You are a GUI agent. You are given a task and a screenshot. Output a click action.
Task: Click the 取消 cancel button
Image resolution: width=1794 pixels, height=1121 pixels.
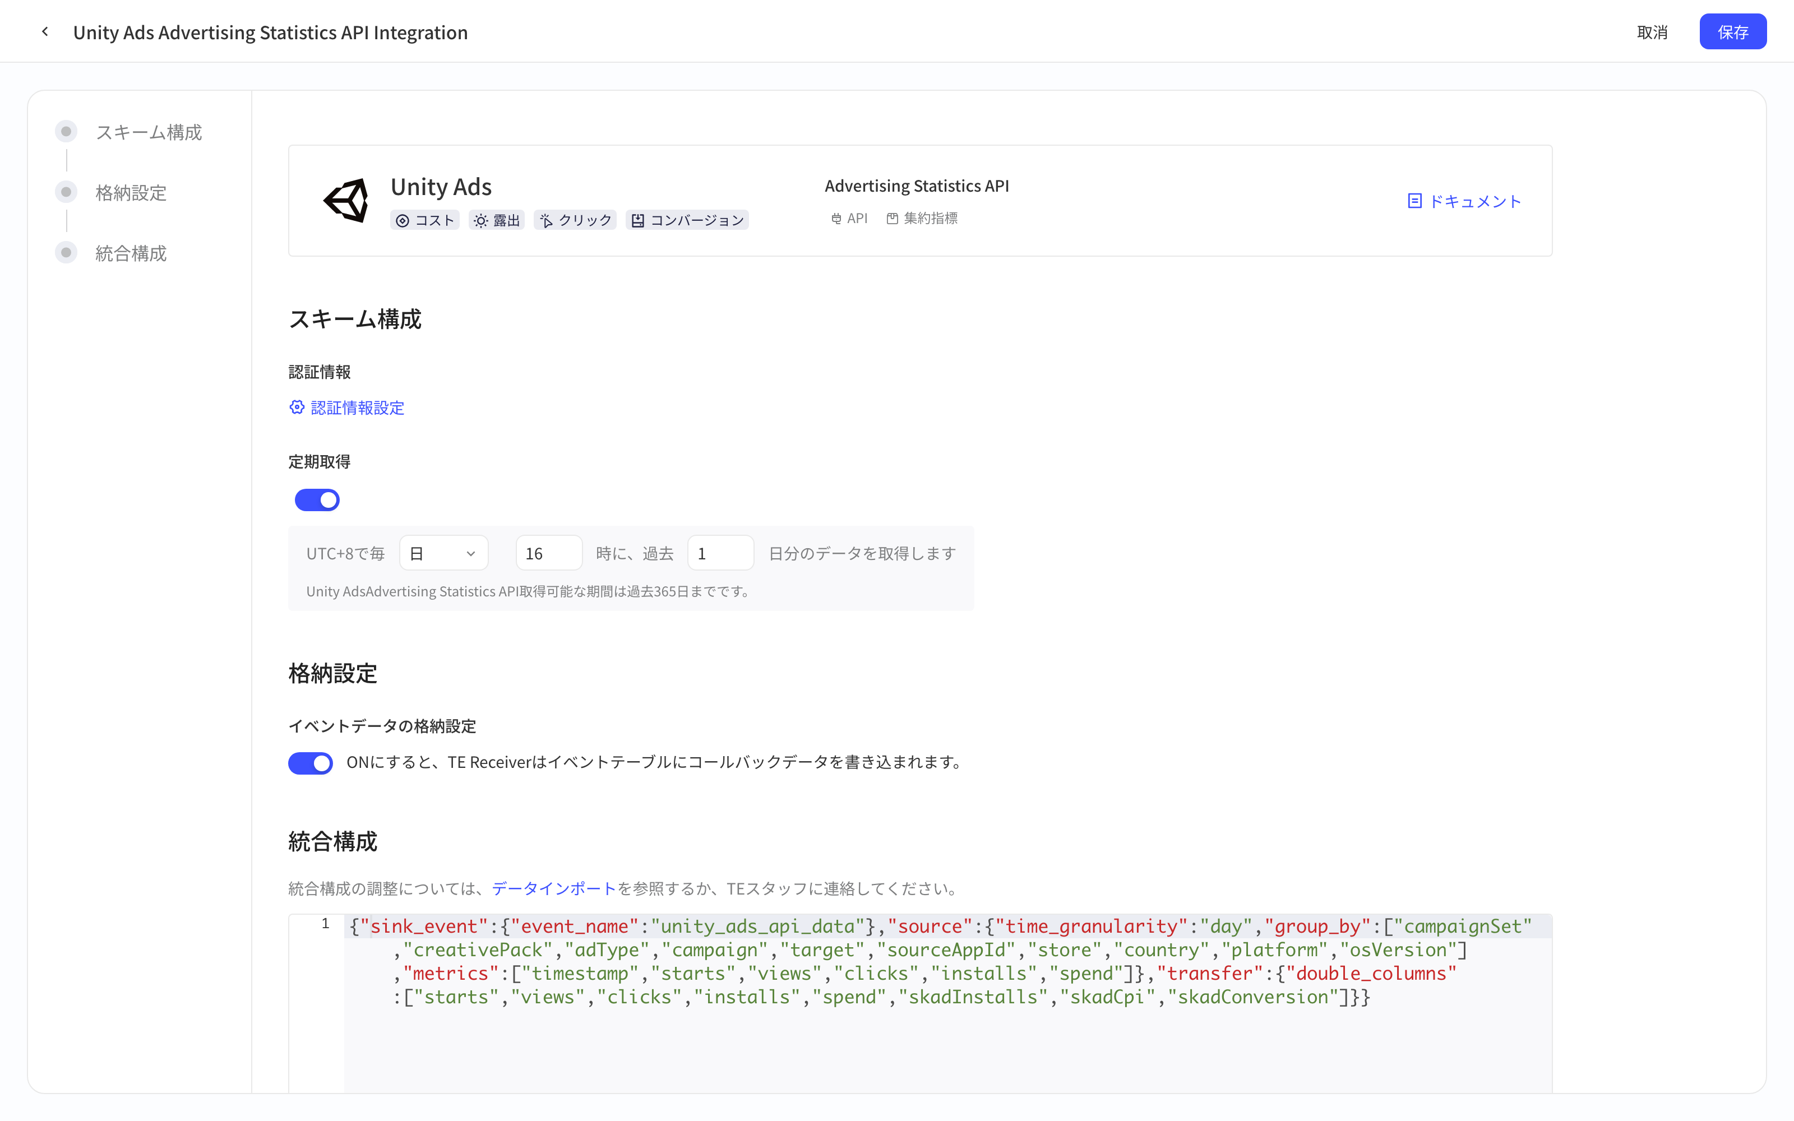click(x=1652, y=32)
